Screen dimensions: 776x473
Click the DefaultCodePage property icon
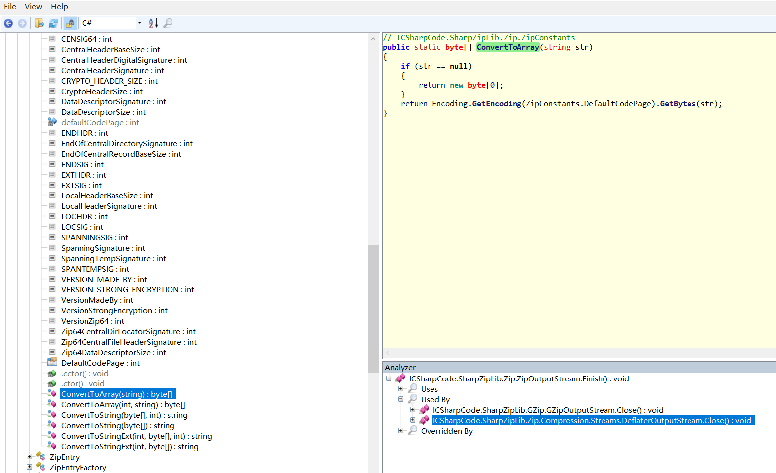click(x=52, y=363)
